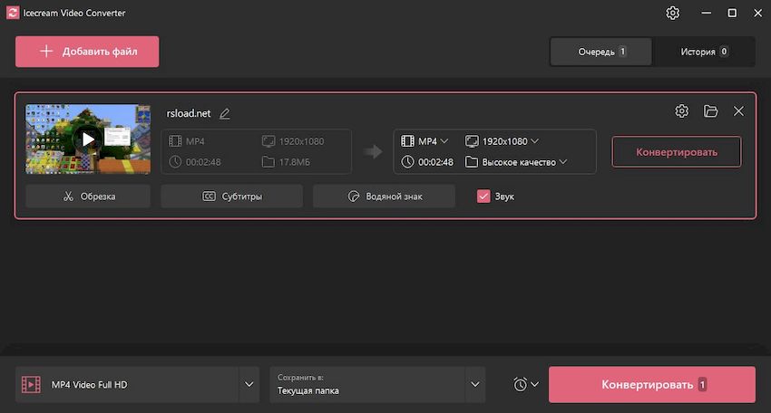Toggle the Звук sound checkbox

click(x=483, y=197)
